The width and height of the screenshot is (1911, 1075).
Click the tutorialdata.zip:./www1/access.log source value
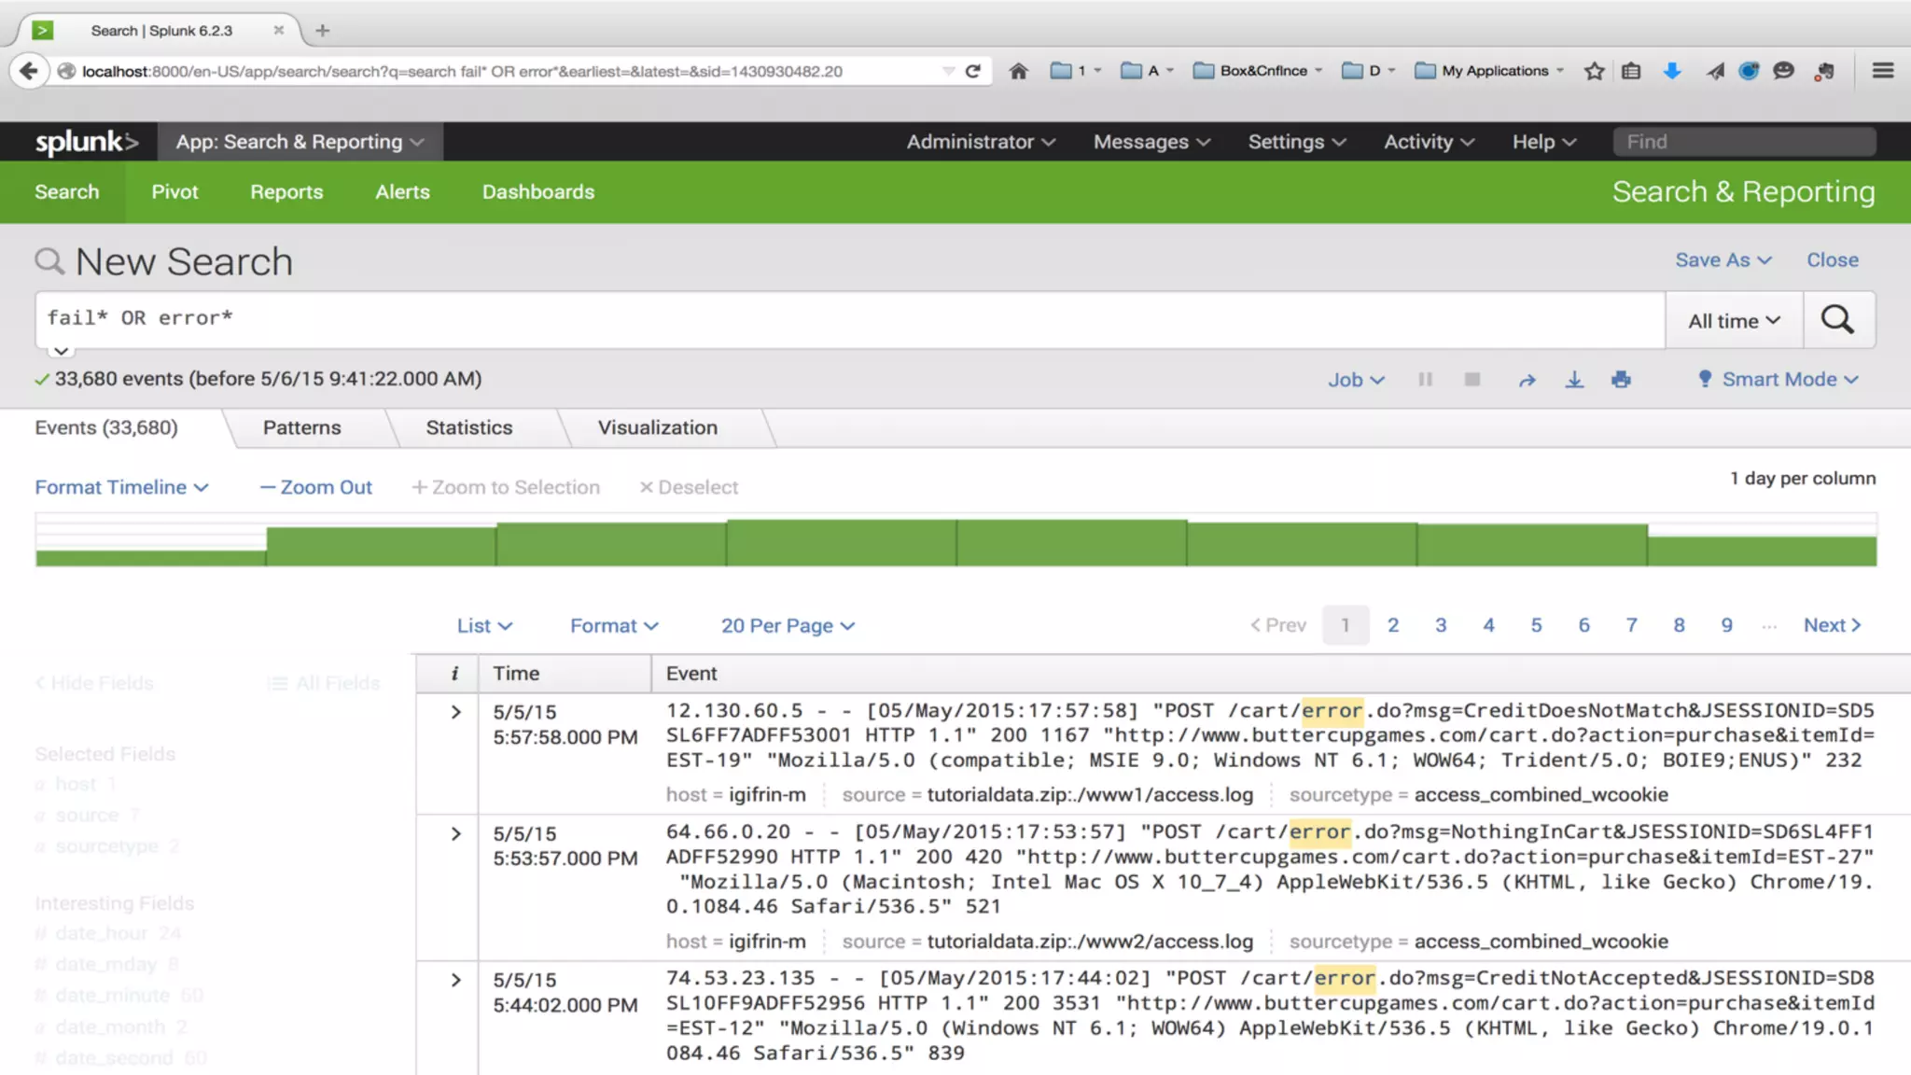(1090, 795)
